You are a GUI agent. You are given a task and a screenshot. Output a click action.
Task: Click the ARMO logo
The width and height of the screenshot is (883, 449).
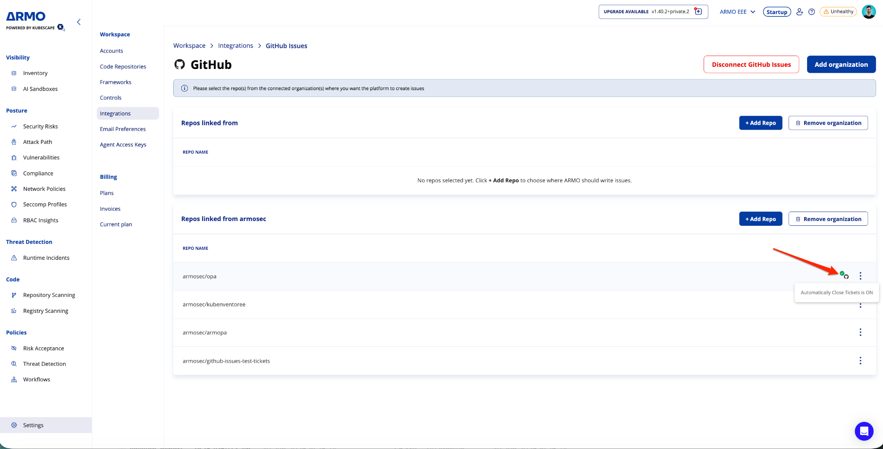coord(26,16)
